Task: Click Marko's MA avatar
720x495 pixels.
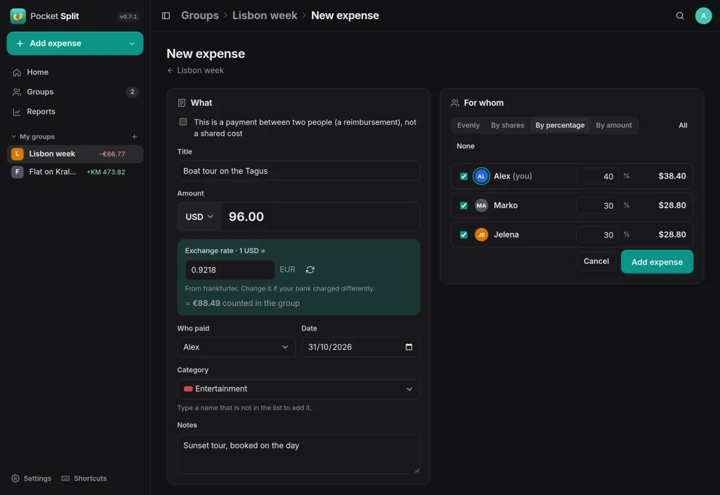Action: pos(481,205)
